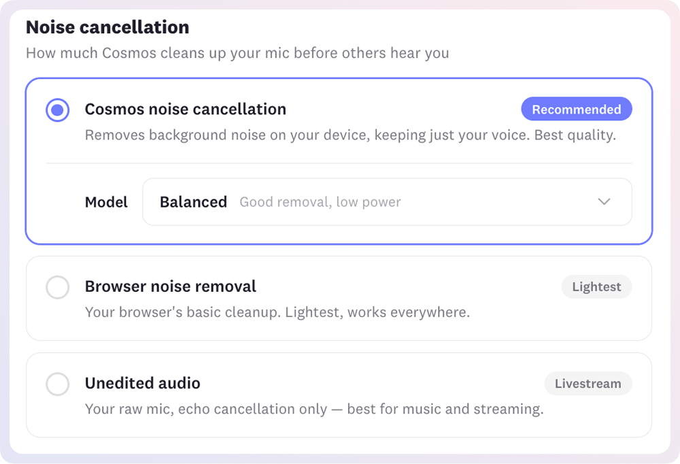
Task: Click the Unedited audio option title
Action: click(143, 383)
